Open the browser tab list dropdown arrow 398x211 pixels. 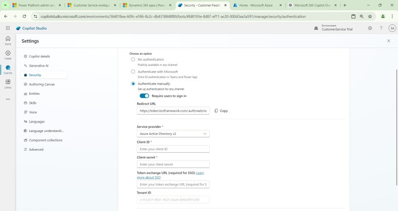pos(5,5)
